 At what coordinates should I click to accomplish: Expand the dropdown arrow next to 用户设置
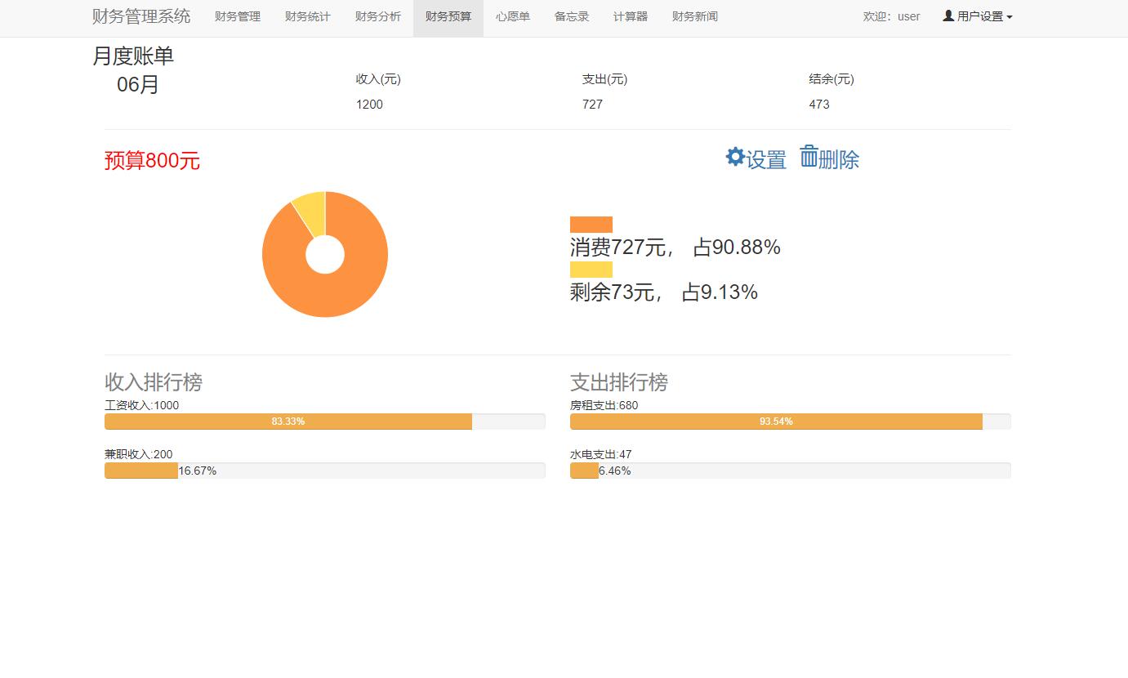tap(1008, 16)
